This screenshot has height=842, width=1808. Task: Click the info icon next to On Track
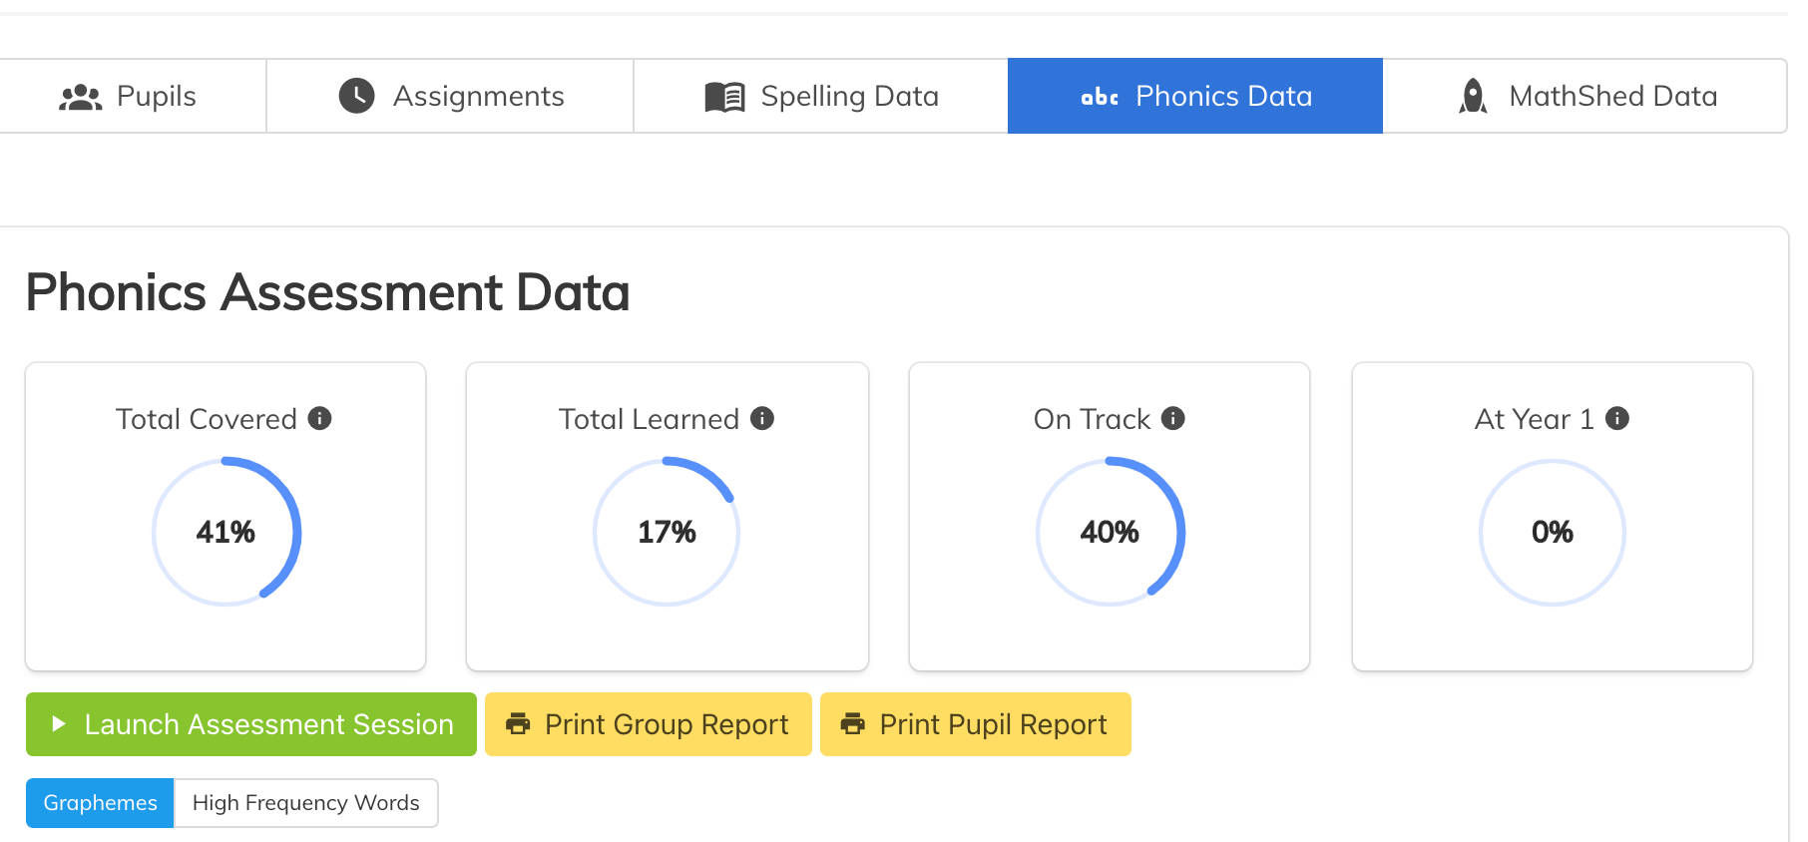coord(1173,418)
